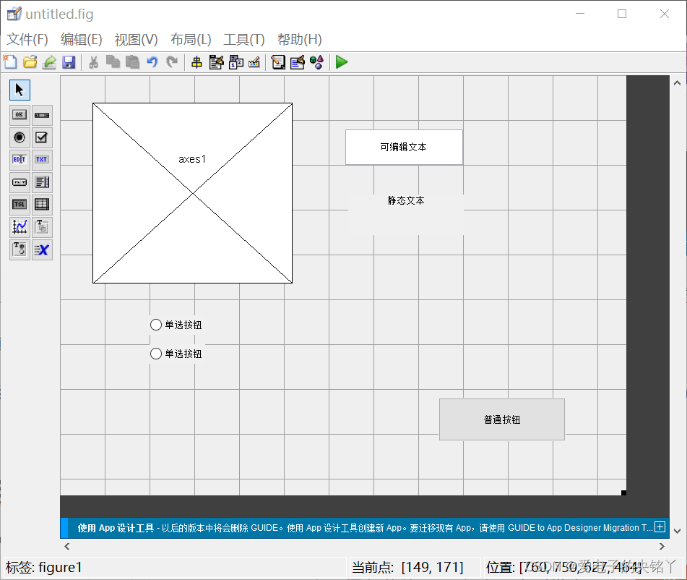Save the figure with the floppy icon

point(69,62)
